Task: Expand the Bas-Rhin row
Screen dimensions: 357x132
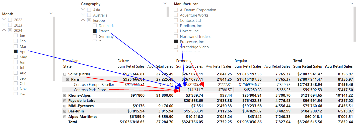Action: coord(65,111)
